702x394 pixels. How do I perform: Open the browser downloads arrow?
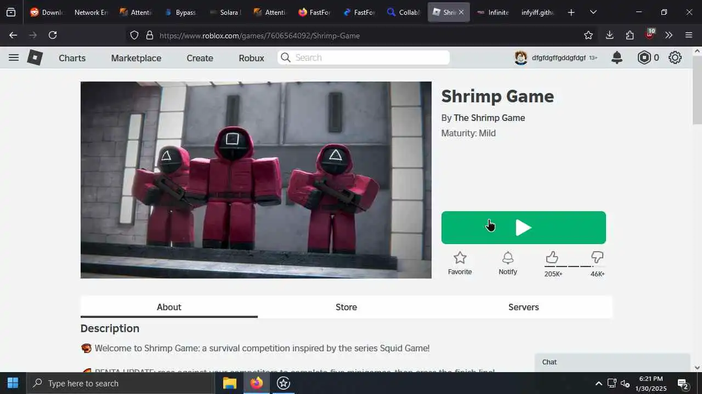coord(609,35)
